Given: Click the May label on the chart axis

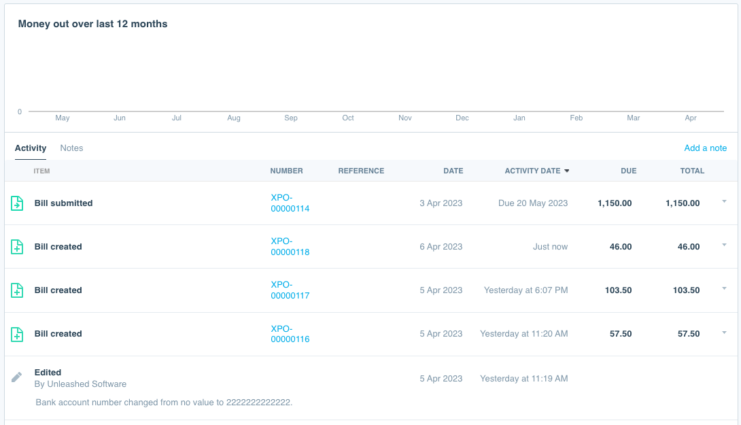Looking at the screenshot, I should pos(63,118).
